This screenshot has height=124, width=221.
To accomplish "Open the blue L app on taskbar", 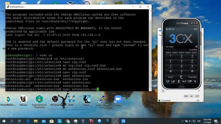I will [x=60, y=121].
